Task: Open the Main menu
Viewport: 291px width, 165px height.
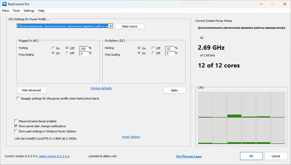Action: 5,10
